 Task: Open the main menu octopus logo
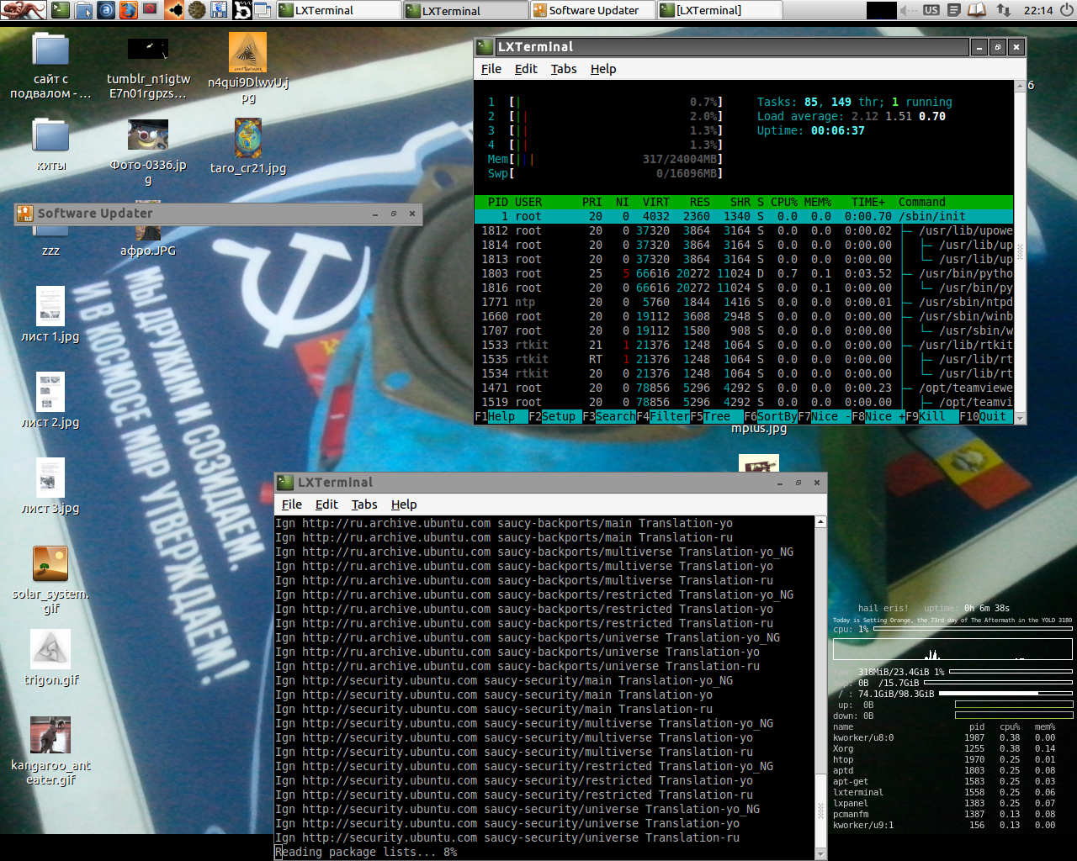23,10
